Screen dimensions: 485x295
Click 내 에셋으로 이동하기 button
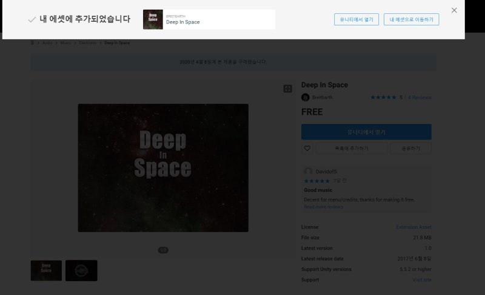[x=411, y=19]
